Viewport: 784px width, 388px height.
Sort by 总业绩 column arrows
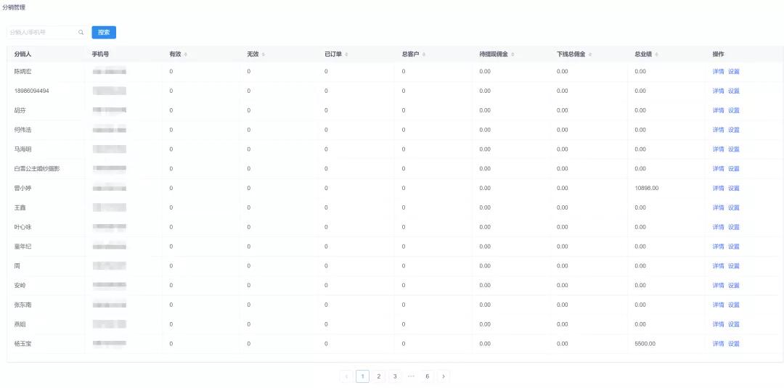657,54
